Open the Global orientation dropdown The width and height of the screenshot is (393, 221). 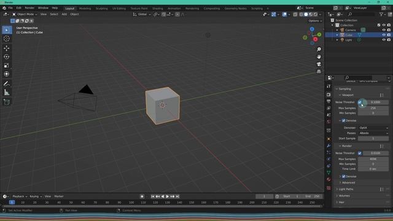pos(142,14)
